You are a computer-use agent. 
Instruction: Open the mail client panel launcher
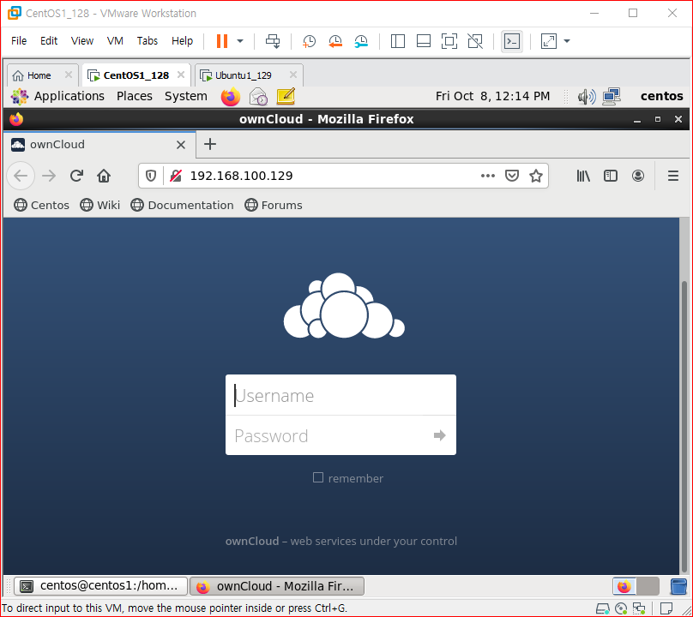258,96
